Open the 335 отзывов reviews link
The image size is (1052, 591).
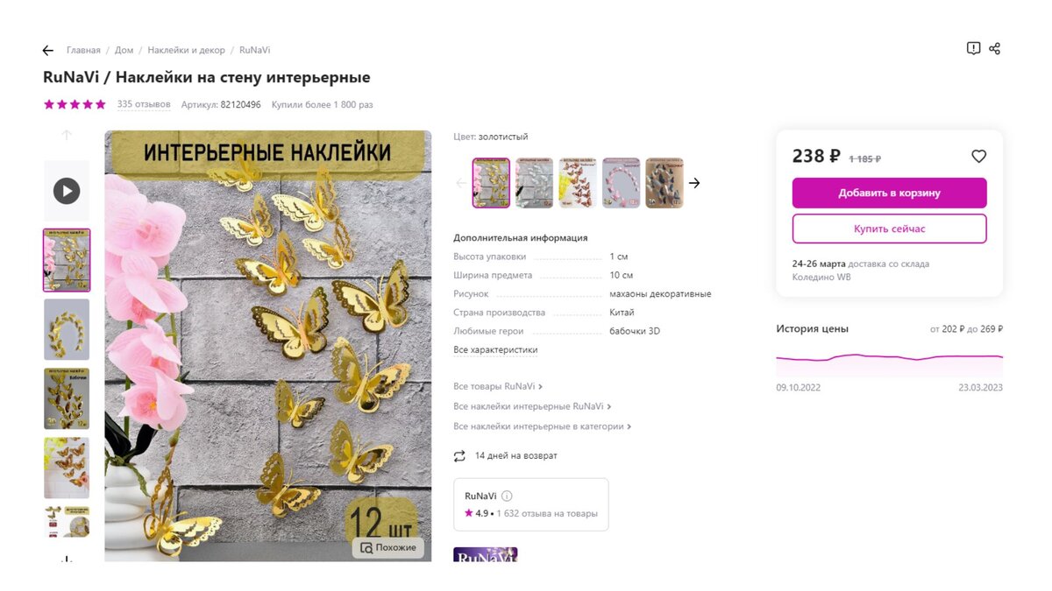pos(144,104)
